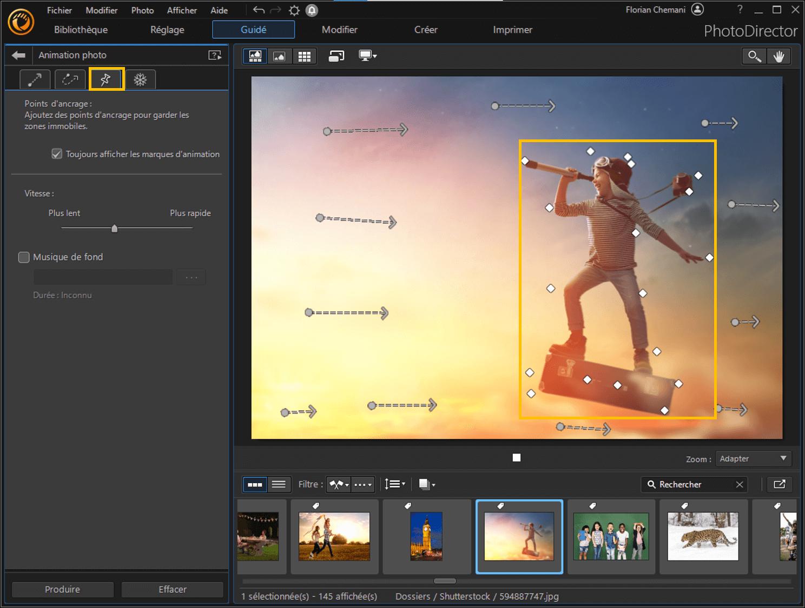The height and width of the screenshot is (608, 805).
Task: Click the rotate photo icon
Action: coord(336,56)
